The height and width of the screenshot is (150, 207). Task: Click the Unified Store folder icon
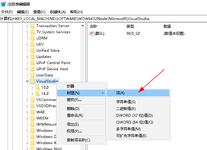pyautogui.click(x=32, y=51)
